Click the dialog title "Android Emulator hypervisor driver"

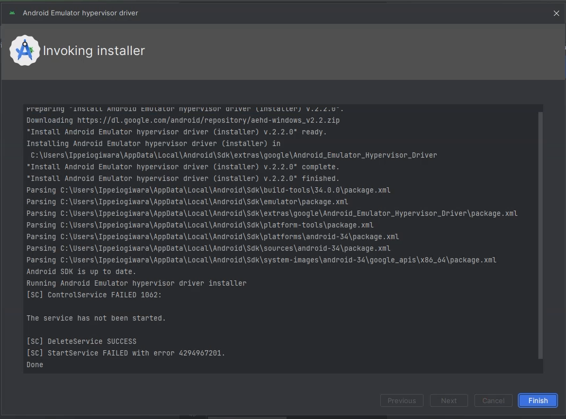pyautogui.click(x=80, y=13)
